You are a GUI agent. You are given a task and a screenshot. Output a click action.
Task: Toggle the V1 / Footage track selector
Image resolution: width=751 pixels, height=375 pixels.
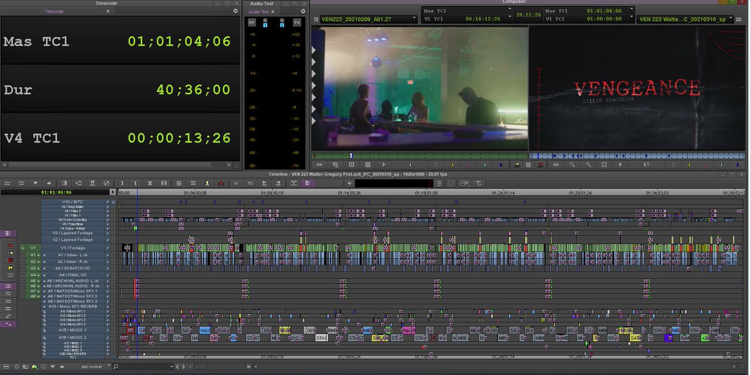click(x=33, y=248)
